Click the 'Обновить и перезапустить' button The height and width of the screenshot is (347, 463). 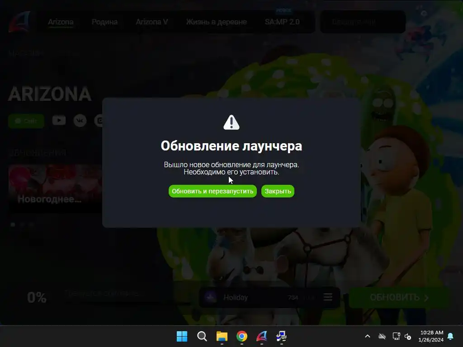point(213,191)
